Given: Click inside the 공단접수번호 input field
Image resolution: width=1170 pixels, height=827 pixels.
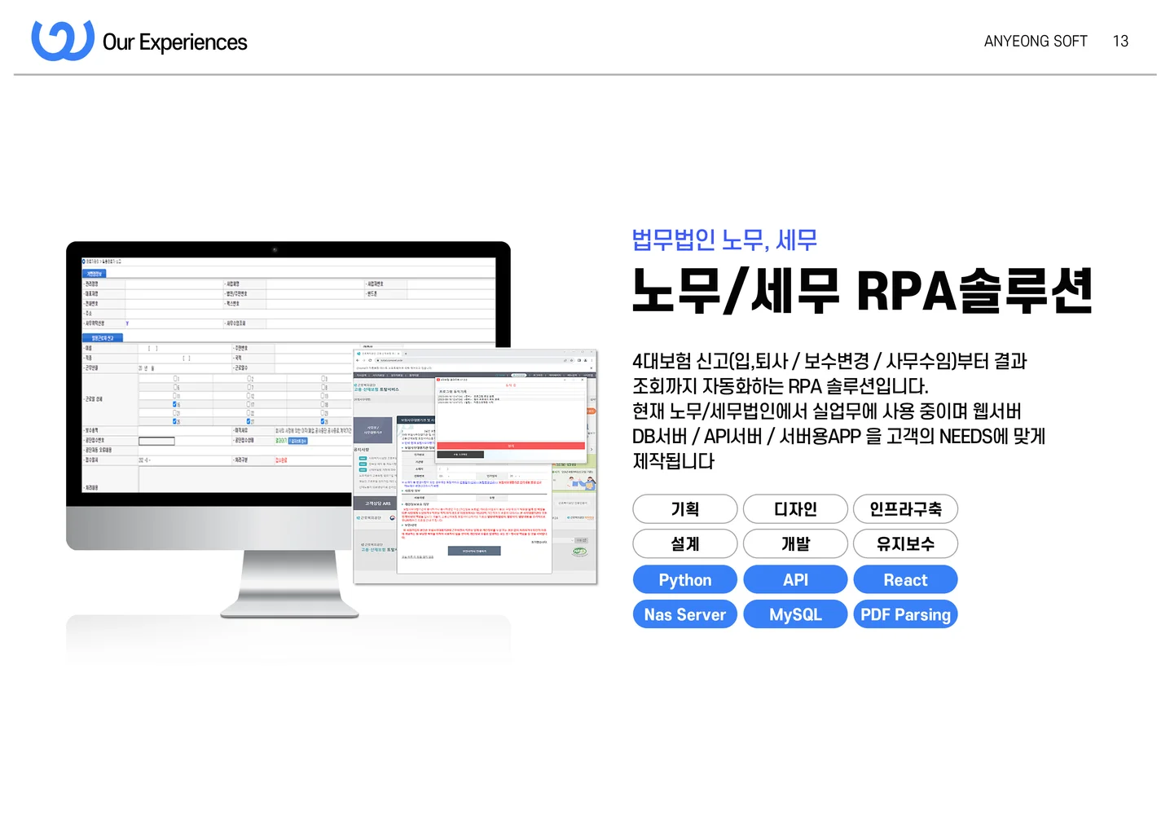Looking at the screenshot, I should point(156,441).
